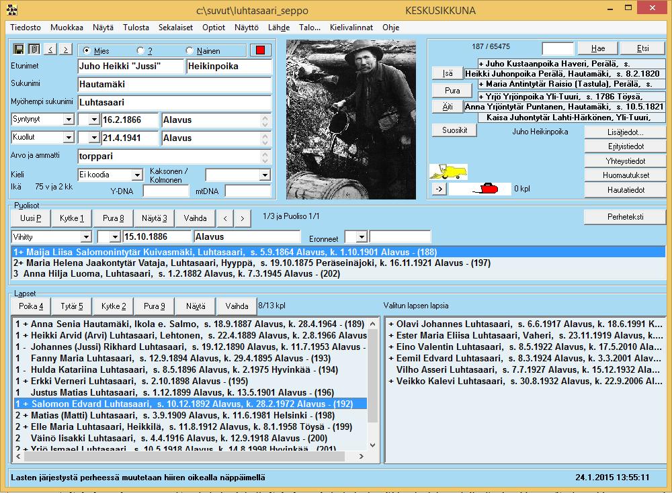Click the Hae button
This screenshot has height=493, width=672.
coord(598,48)
